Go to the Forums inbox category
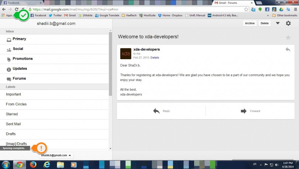The width and height of the screenshot is (299, 169). coord(19,78)
